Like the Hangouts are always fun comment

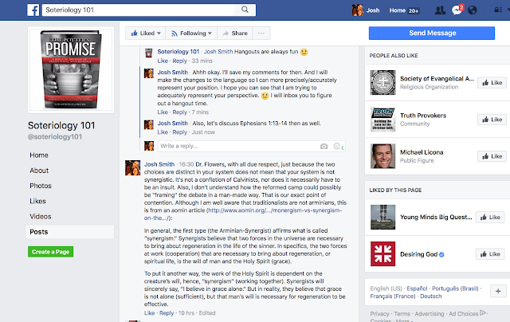[163, 61]
